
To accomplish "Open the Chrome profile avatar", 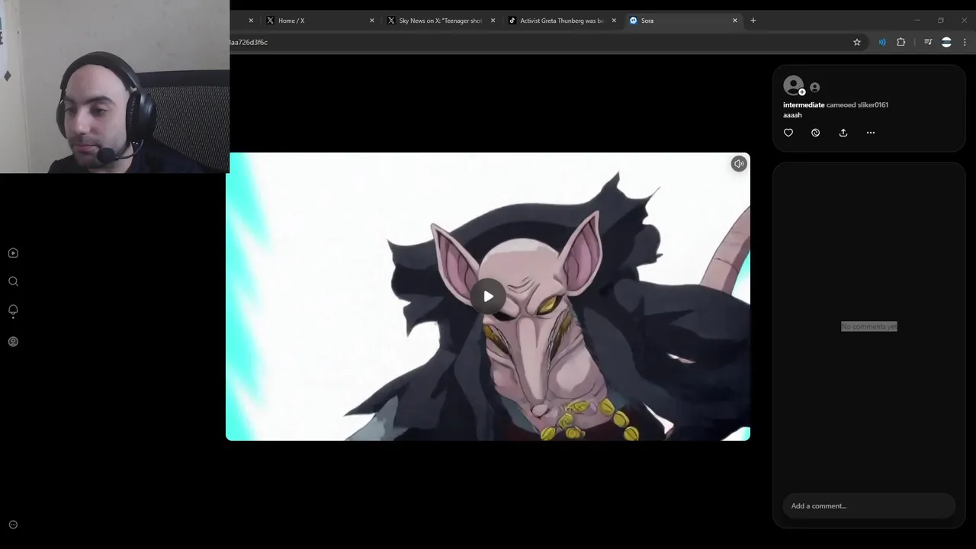I will pos(946,43).
